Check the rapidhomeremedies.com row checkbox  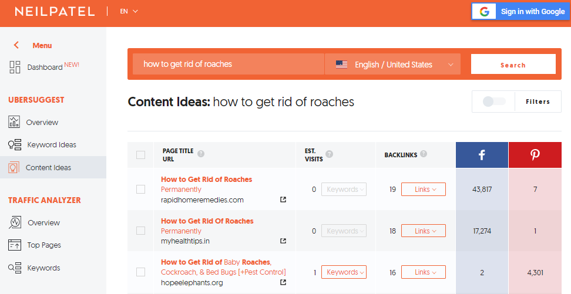pos(140,189)
